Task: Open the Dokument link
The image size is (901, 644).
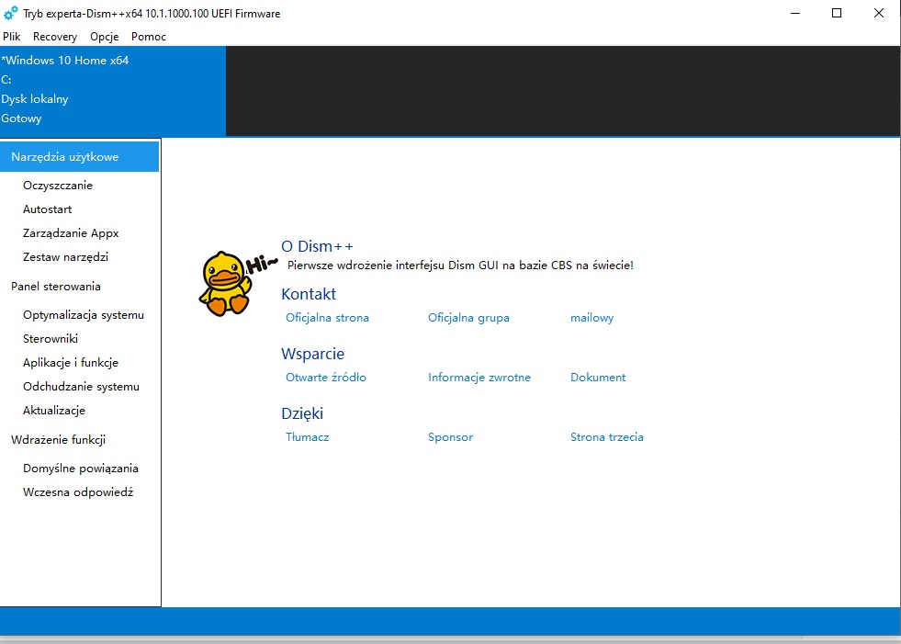Action: [598, 378]
